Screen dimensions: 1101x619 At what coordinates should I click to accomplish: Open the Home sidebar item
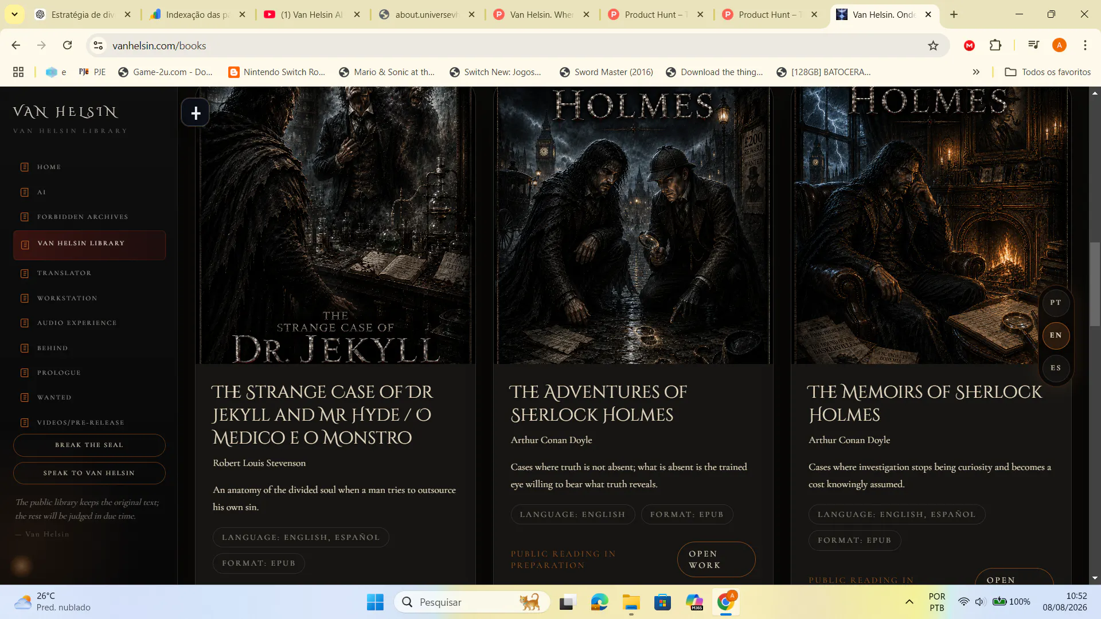(49, 167)
